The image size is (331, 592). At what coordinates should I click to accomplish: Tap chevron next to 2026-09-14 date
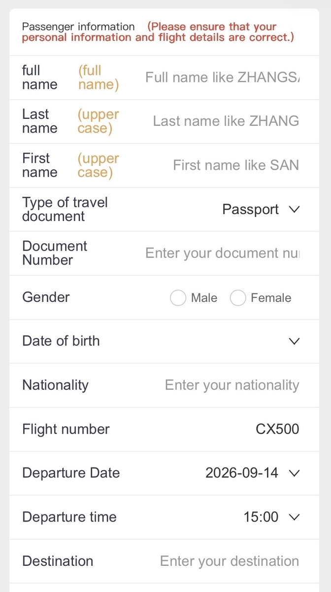(294, 473)
